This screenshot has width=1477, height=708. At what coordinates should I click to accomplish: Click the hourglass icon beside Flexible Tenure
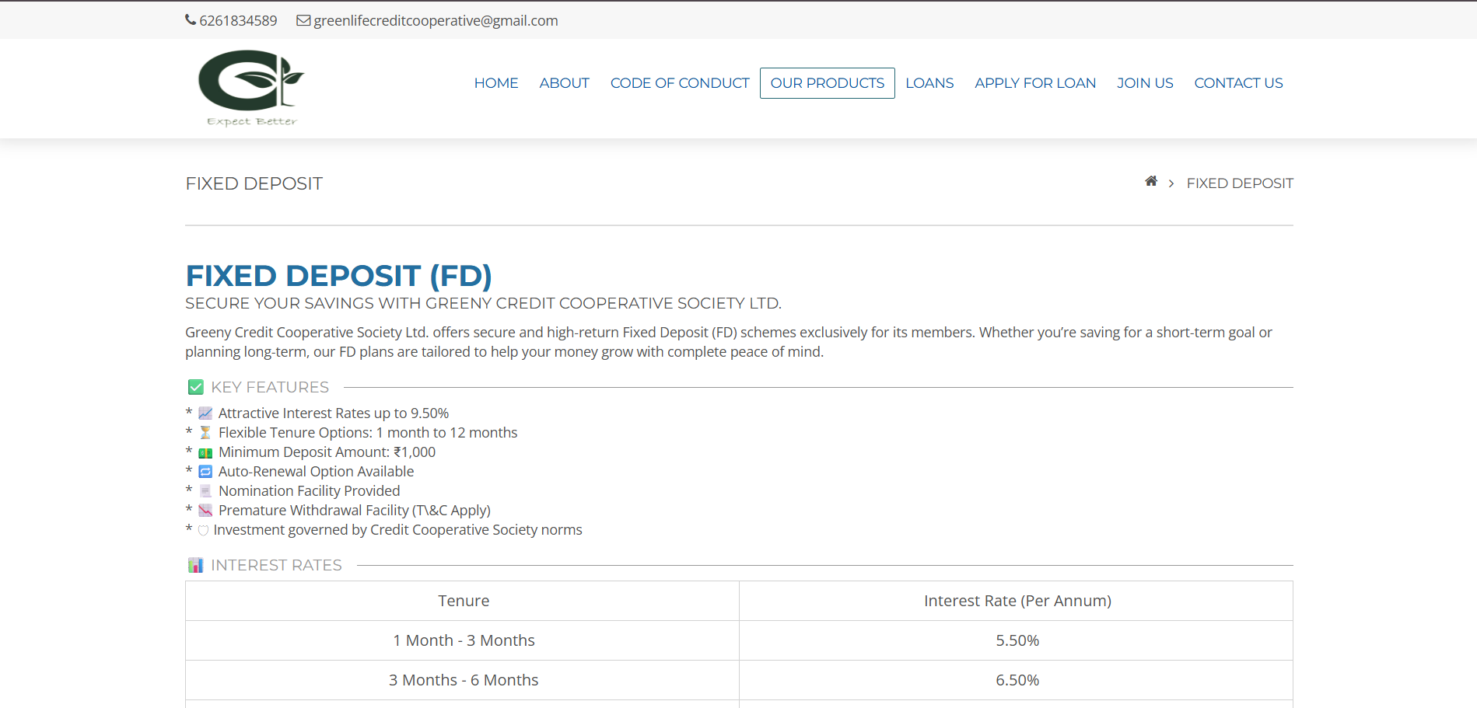pyautogui.click(x=205, y=433)
